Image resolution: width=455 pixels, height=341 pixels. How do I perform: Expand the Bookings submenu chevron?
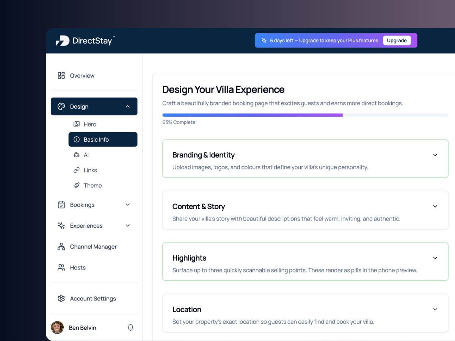[x=128, y=205]
